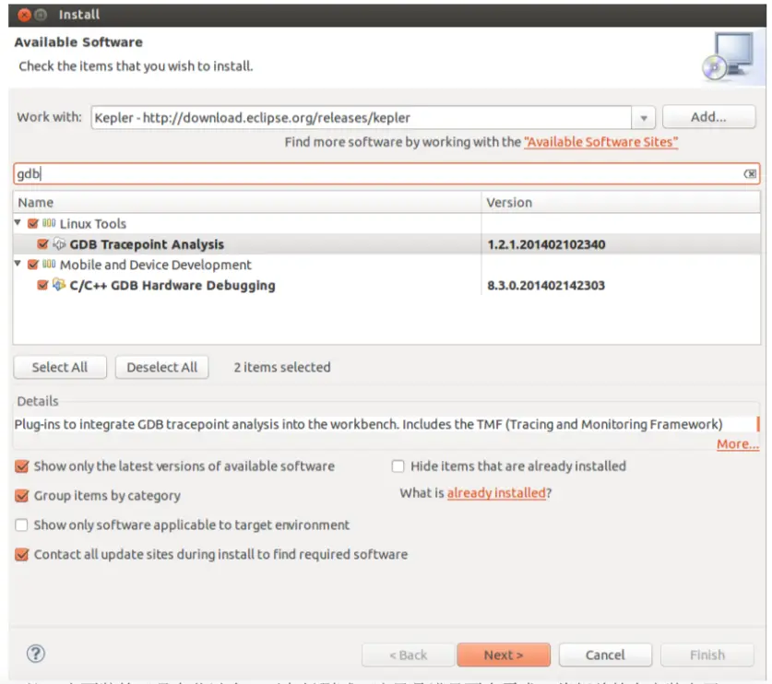
Task: Click the Cancel button
Action: [x=605, y=655]
